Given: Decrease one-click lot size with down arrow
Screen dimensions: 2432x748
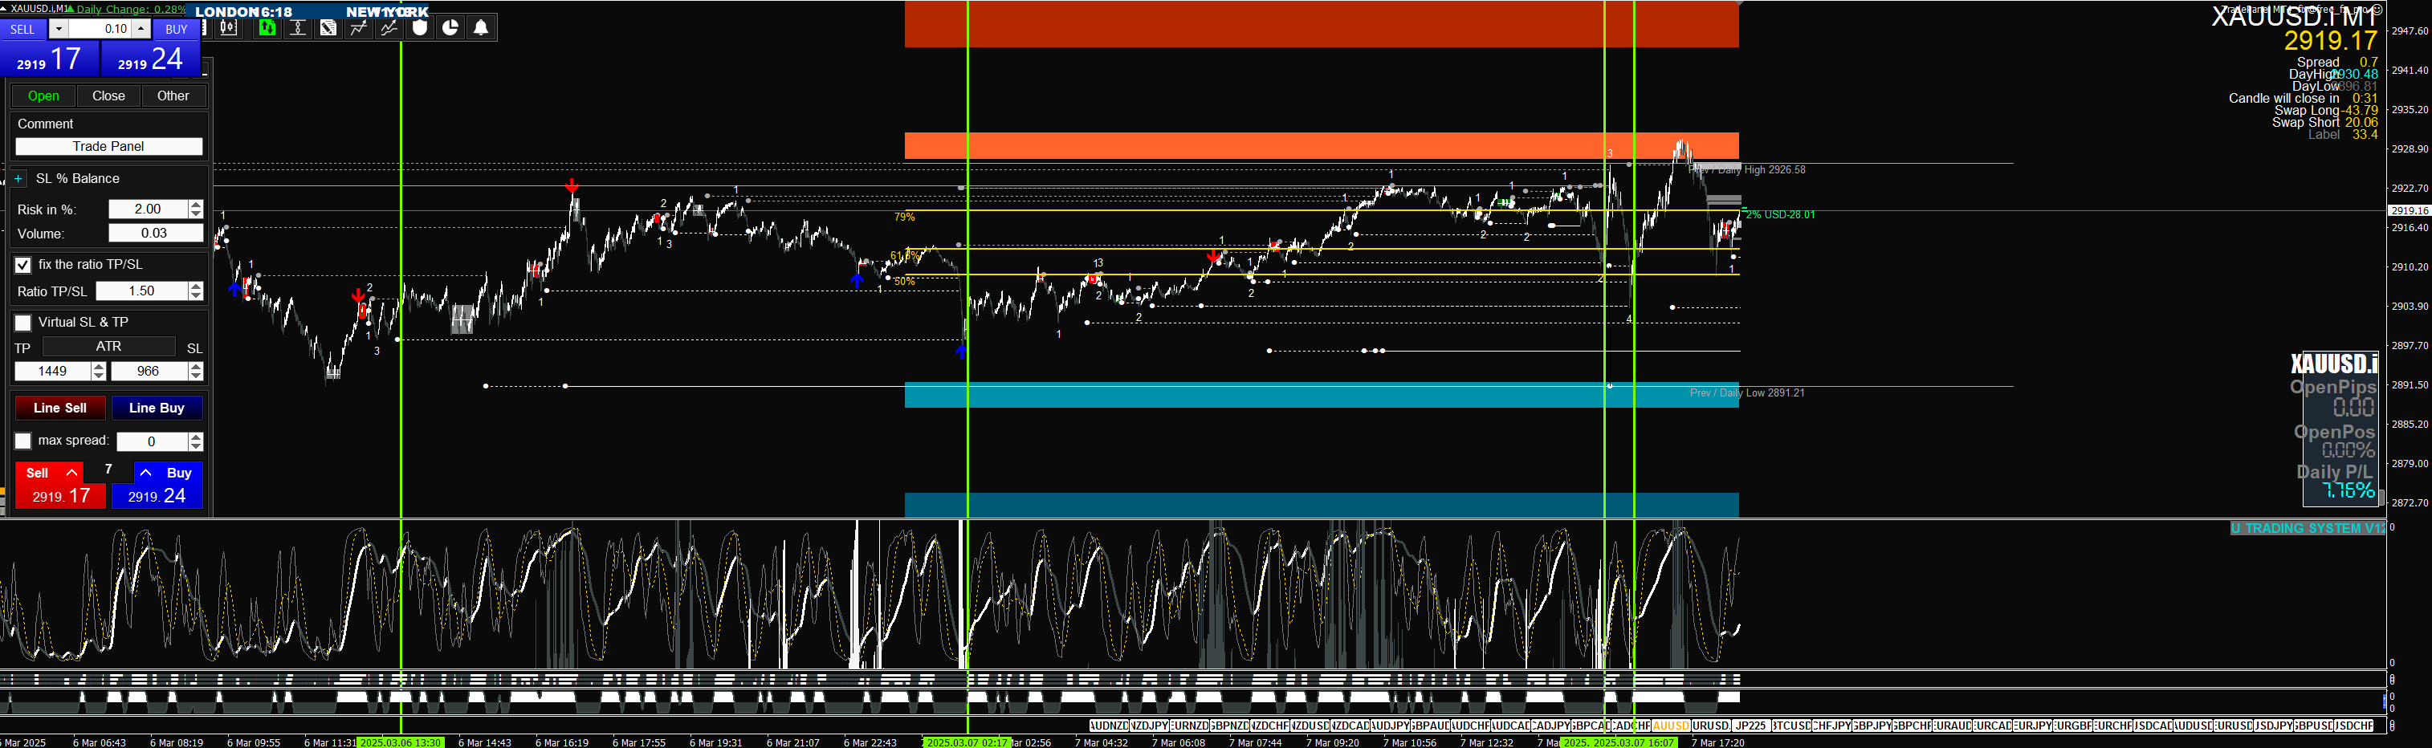Looking at the screenshot, I should point(59,29).
